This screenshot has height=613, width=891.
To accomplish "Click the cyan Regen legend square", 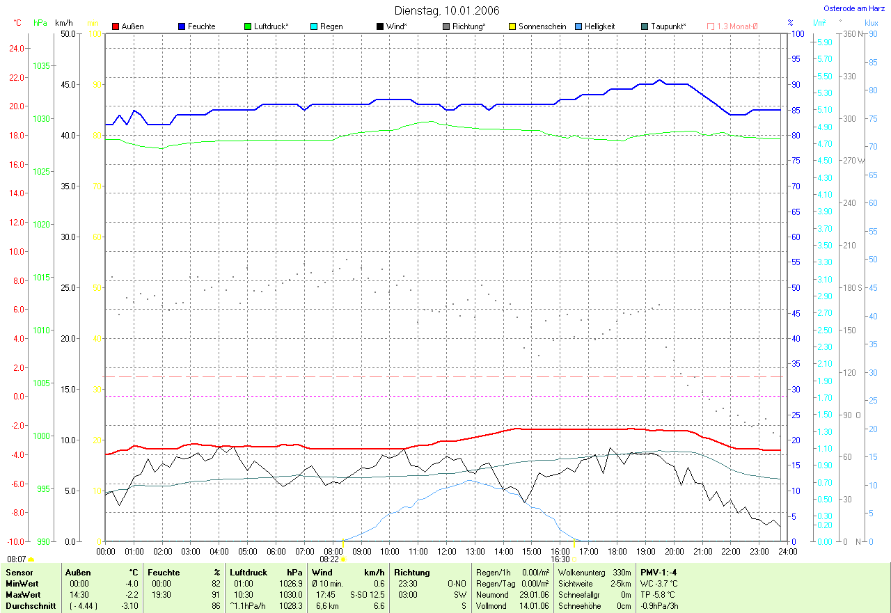I will (x=314, y=26).
